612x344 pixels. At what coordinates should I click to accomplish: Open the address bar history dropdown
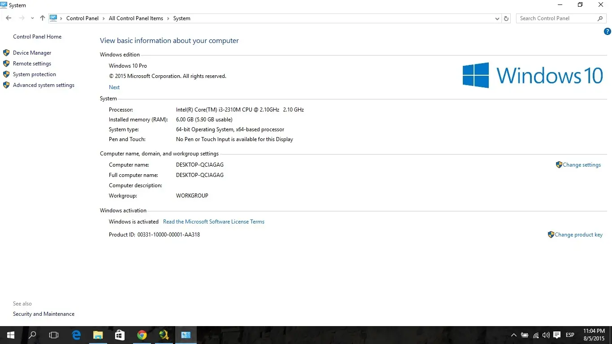click(x=497, y=18)
